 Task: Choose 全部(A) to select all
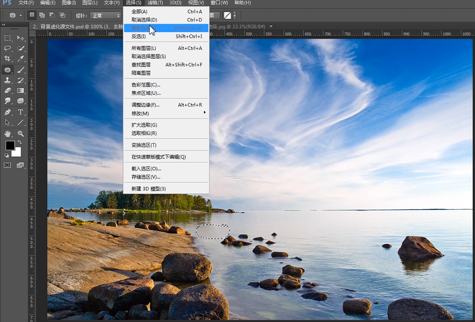pyautogui.click(x=166, y=12)
